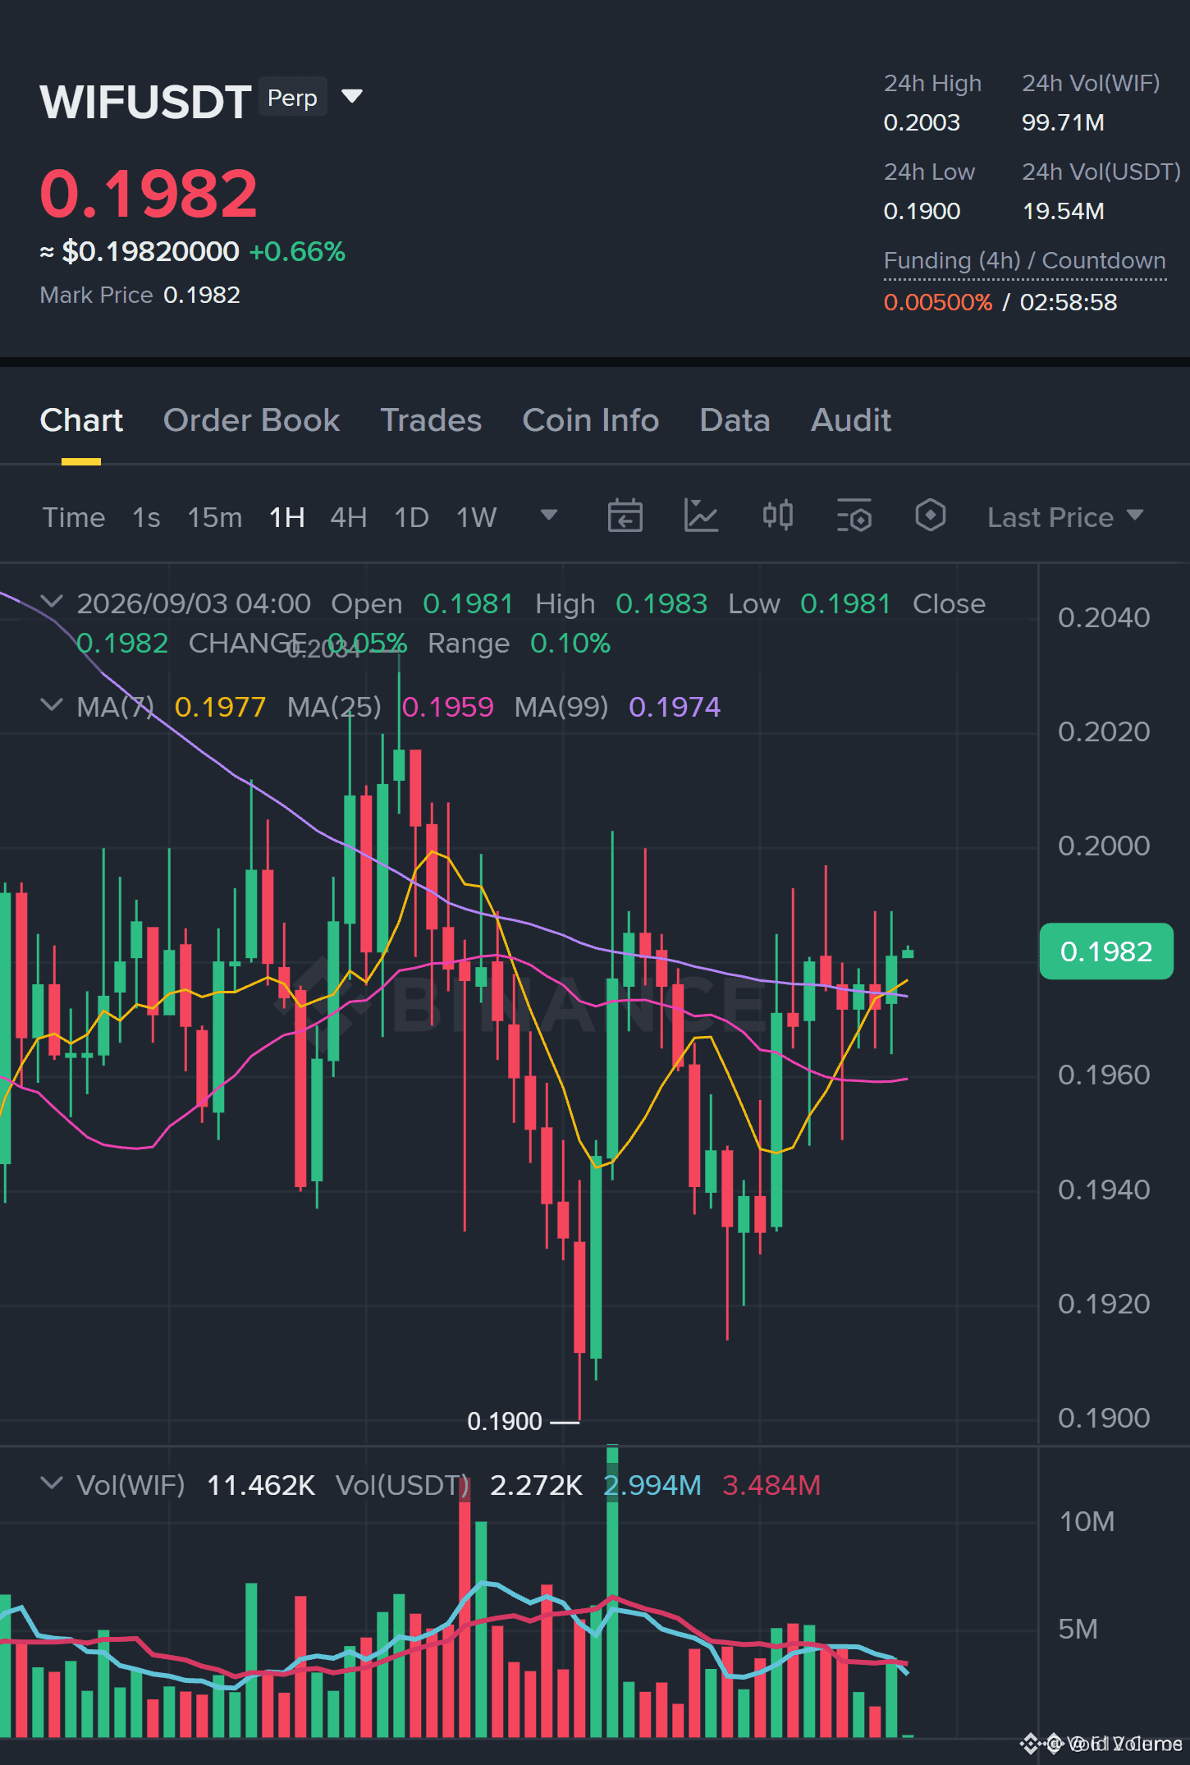Open the WIFUSDT Perp pair dropdown arrow
This screenshot has height=1765, width=1190.
[352, 97]
